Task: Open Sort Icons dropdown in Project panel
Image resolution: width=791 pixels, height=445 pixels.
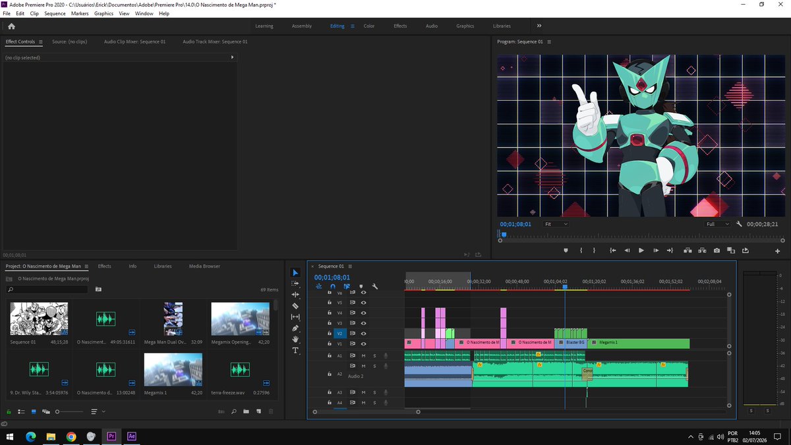Action: (97, 411)
